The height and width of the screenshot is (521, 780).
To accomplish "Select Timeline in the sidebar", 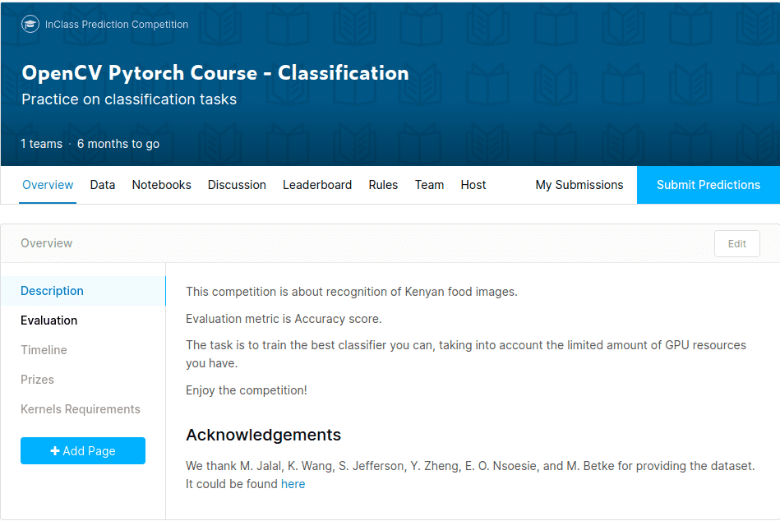I will pyautogui.click(x=44, y=350).
